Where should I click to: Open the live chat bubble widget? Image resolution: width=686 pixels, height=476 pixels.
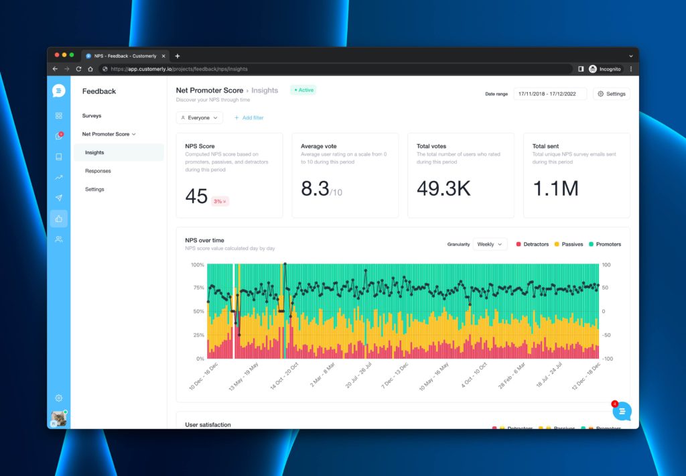click(x=622, y=411)
